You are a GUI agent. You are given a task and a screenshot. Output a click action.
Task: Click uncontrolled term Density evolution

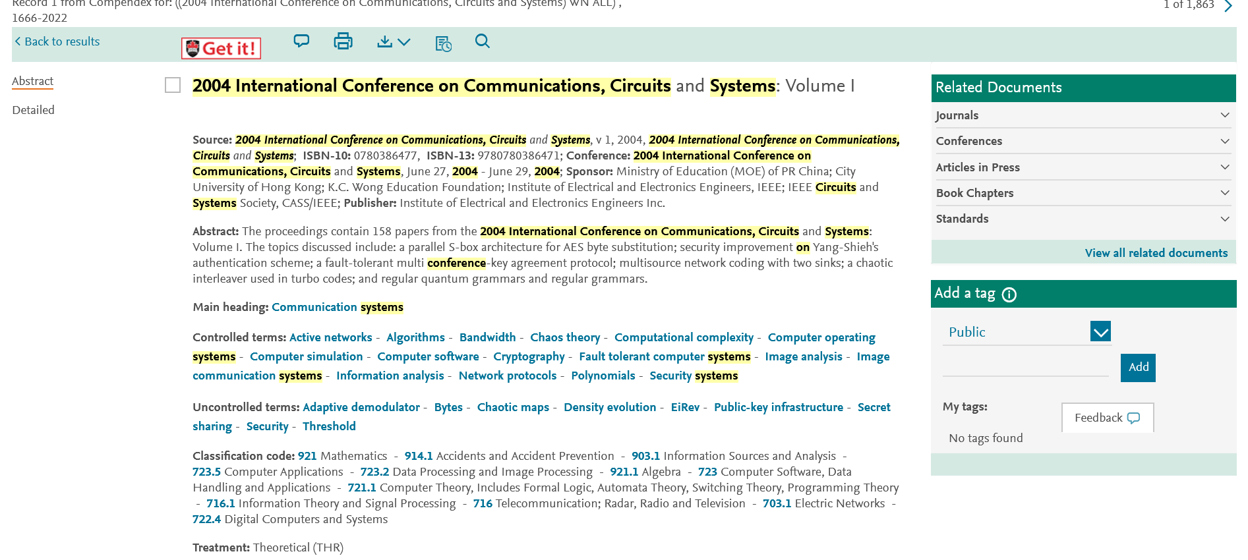pyautogui.click(x=610, y=407)
